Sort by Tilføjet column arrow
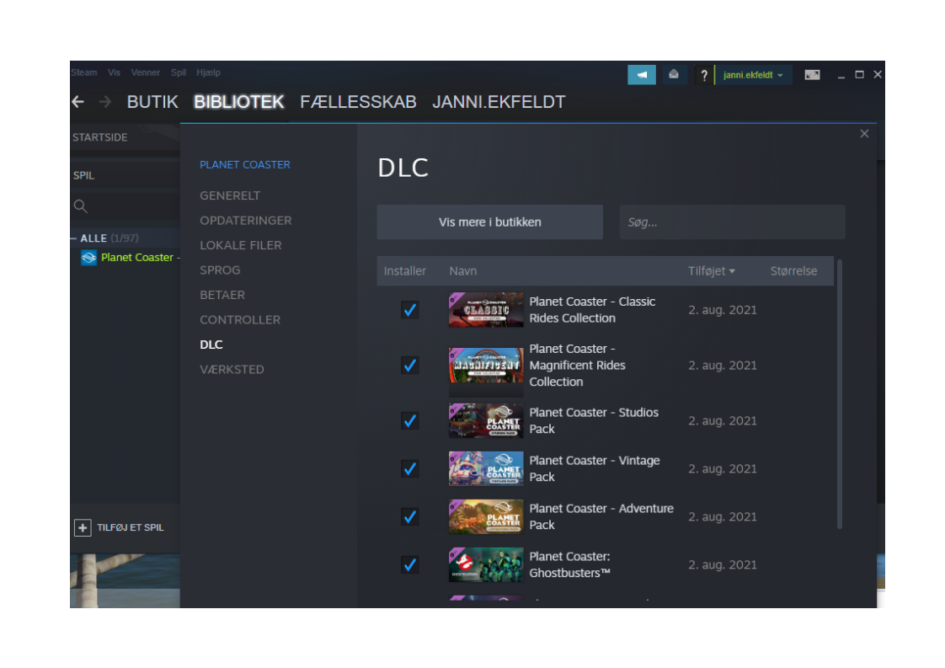Screen dimensions: 945x668 click(732, 271)
